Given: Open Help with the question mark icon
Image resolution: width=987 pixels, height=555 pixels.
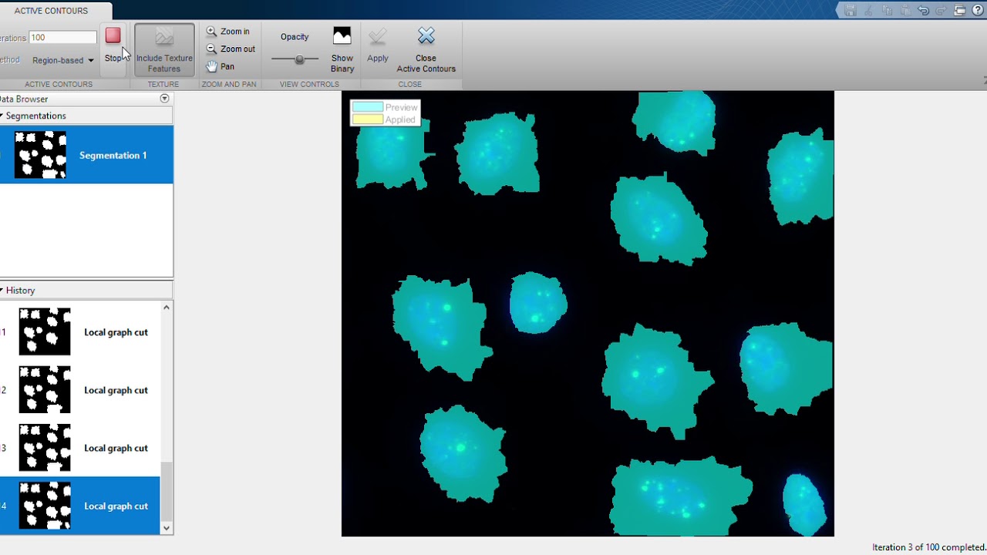Looking at the screenshot, I should pos(979,11).
